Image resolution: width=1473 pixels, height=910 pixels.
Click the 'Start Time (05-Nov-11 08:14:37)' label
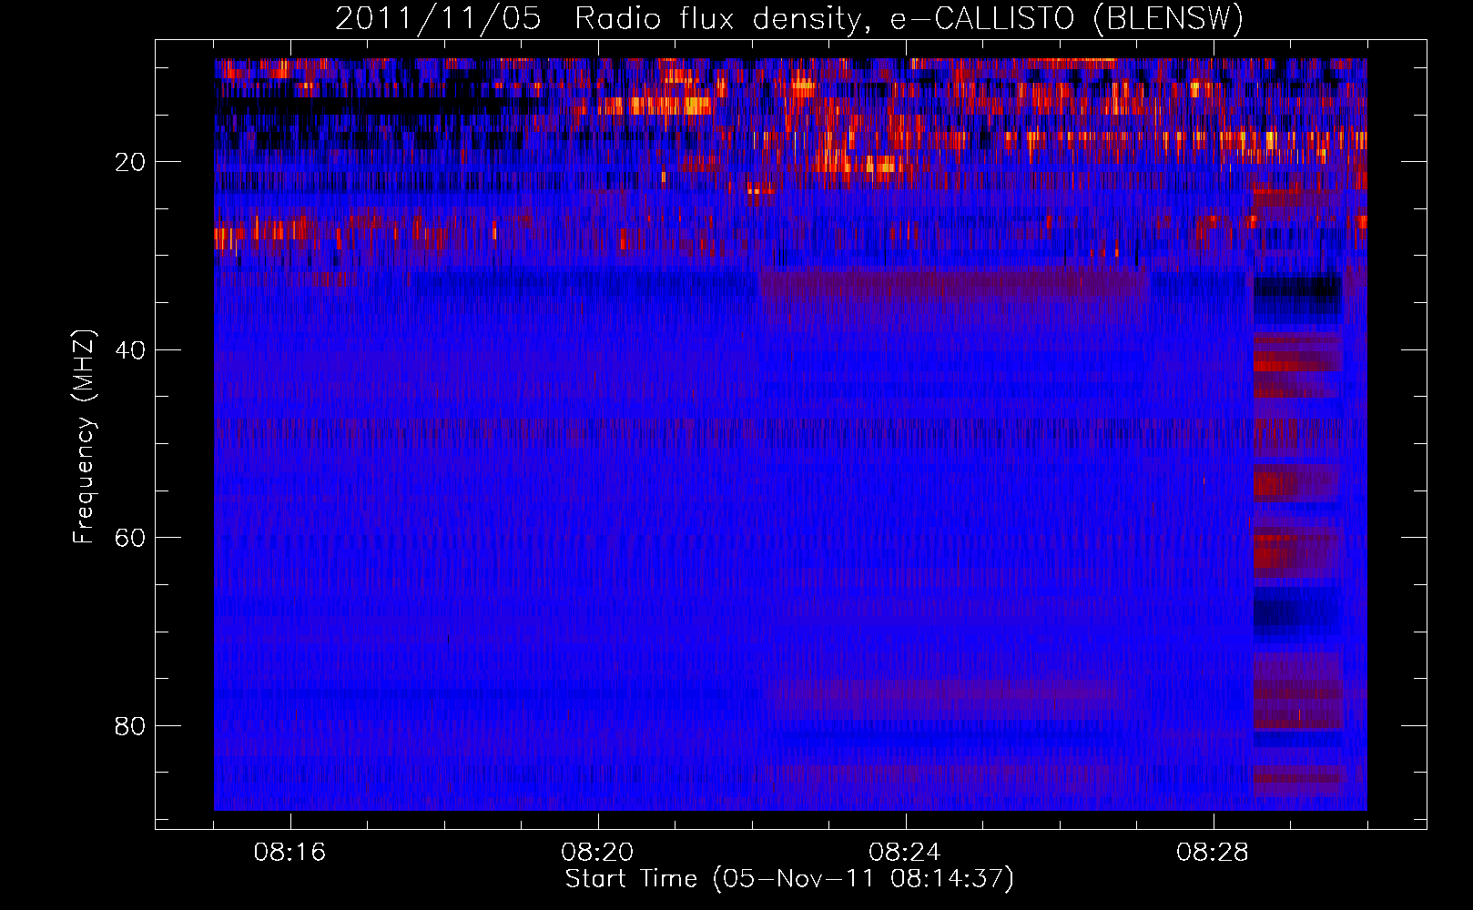[x=789, y=879]
